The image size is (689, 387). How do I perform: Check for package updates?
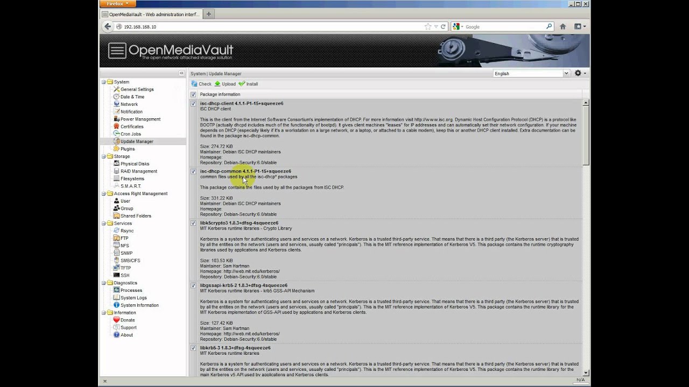pos(201,84)
